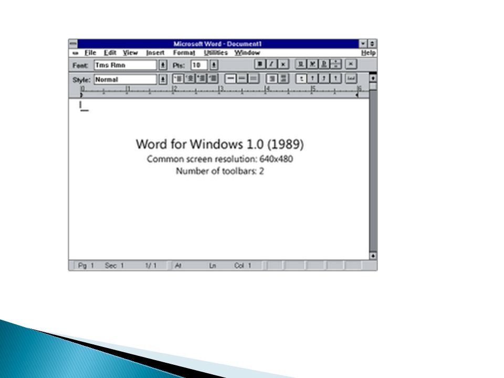Toggle double underline button

coord(324,64)
